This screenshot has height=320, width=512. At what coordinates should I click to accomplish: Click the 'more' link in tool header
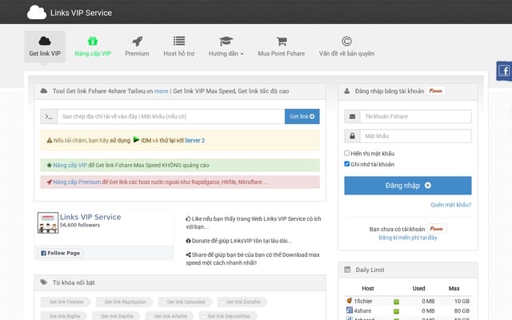click(x=161, y=91)
